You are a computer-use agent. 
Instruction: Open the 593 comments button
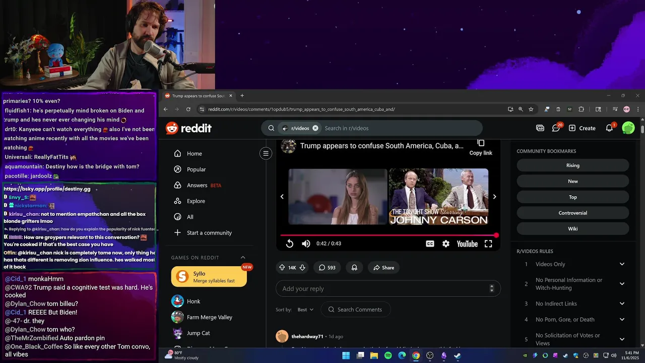click(327, 268)
